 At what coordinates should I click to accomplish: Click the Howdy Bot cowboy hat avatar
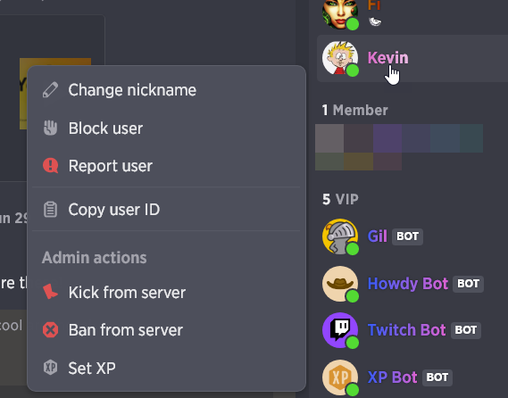point(340,284)
